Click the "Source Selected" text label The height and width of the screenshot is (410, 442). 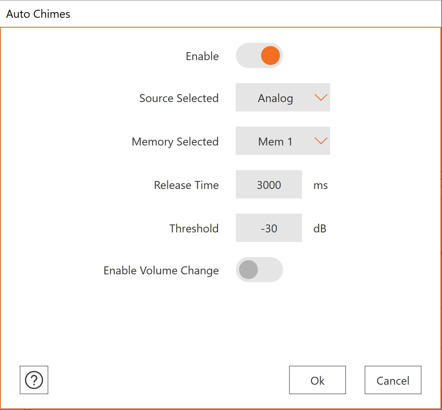(x=179, y=98)
